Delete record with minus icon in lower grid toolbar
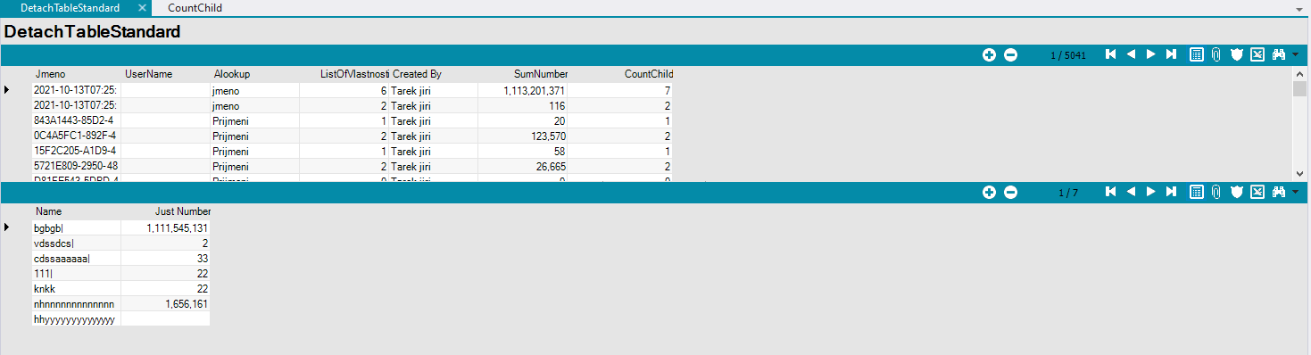The image size is (1311, 355). tap(1010, 193)
